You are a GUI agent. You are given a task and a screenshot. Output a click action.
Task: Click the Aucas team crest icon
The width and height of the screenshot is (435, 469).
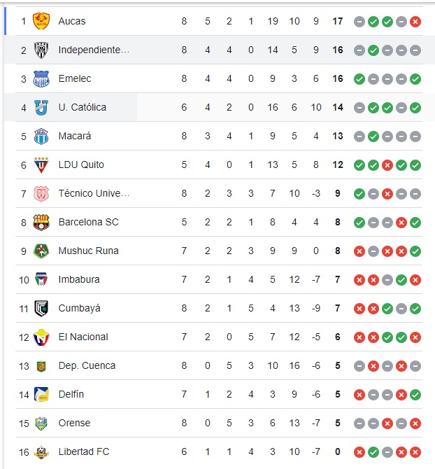(x=41, y=21)
